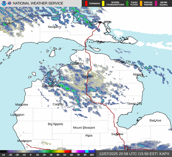Image resolution: width=172 pixels, height=157 pixels.
Task: Click the orange Special Marine legend box
Action: click(141, 3)
